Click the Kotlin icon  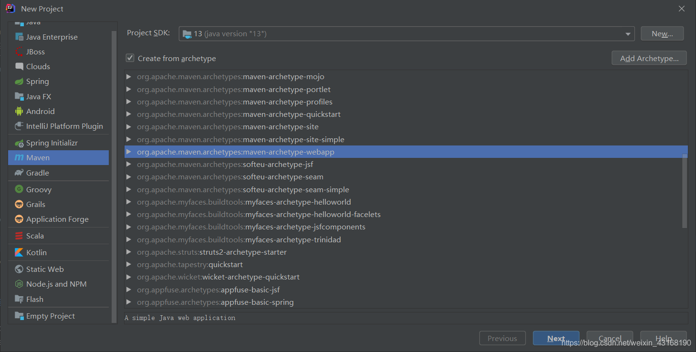pos(19,252)
